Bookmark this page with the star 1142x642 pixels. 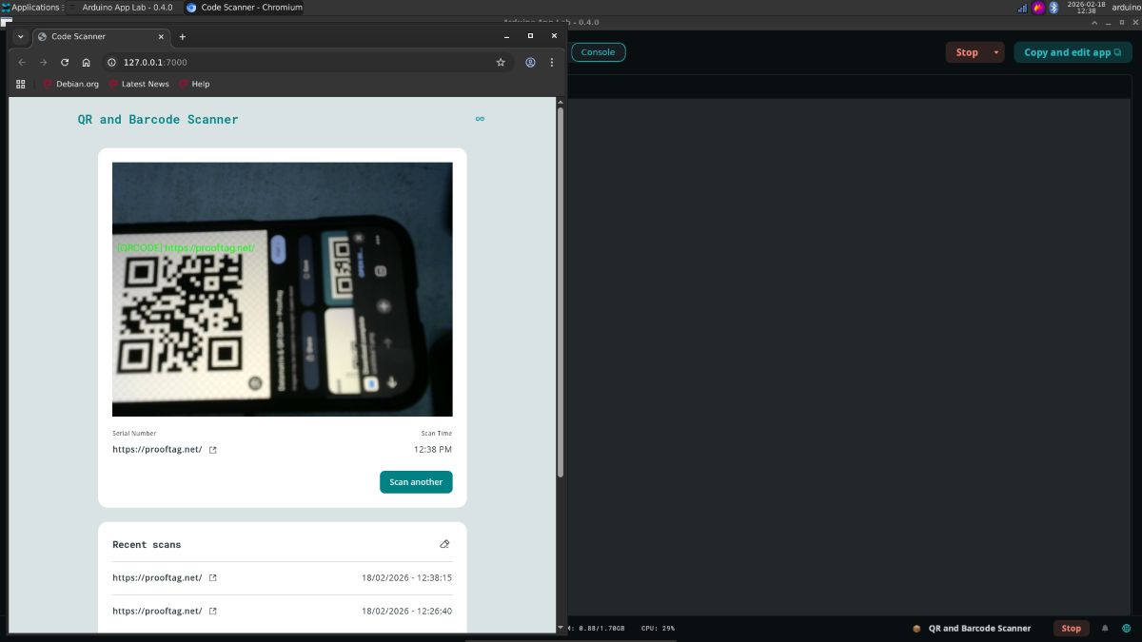point(501,62)
